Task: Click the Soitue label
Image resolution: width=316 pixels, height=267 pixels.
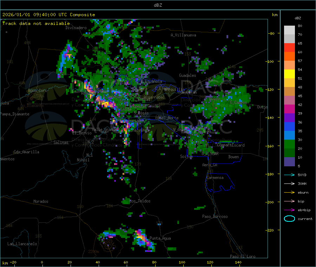Action: point(187,156)
